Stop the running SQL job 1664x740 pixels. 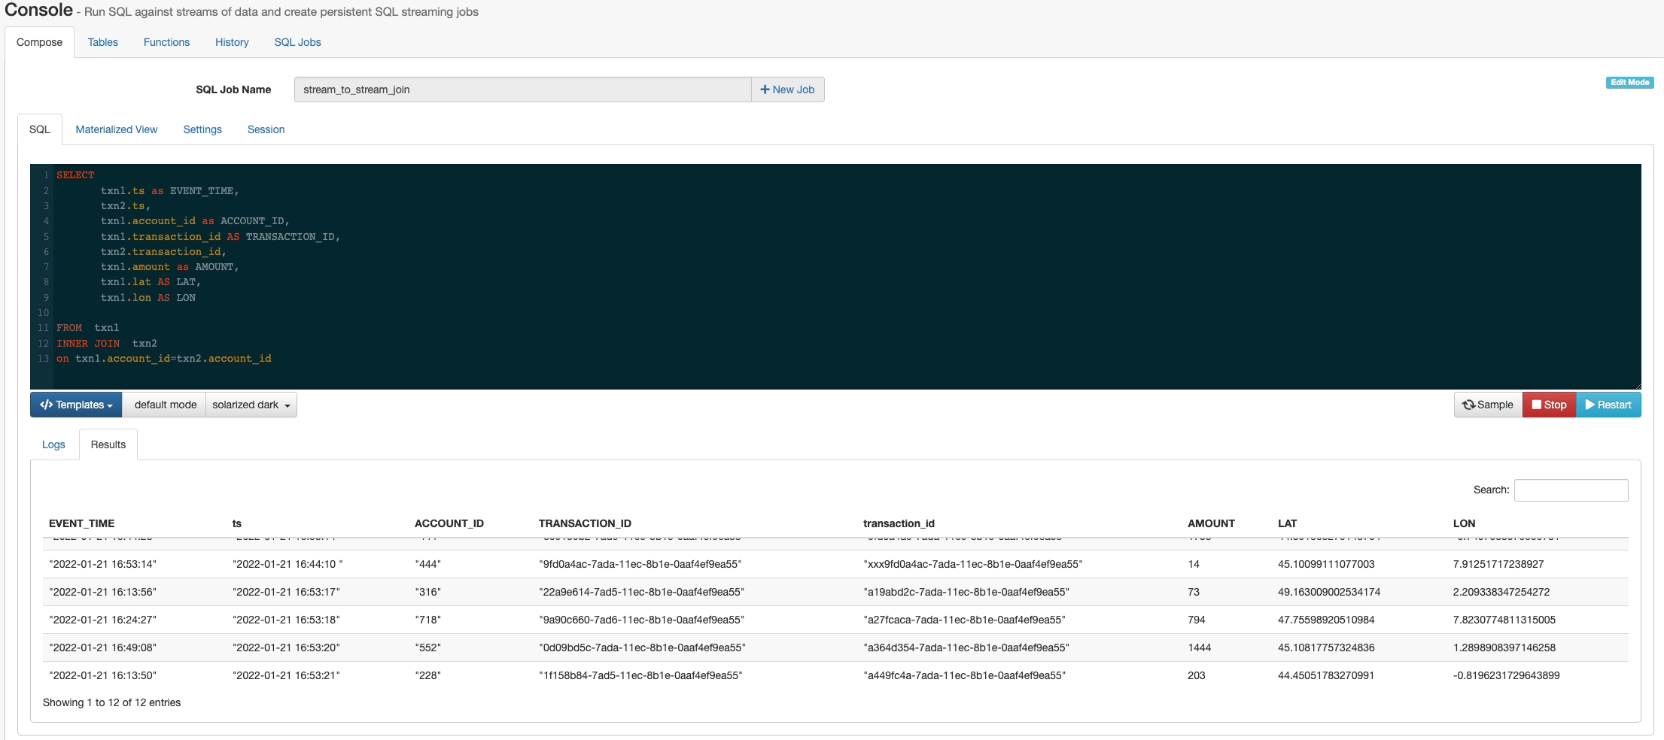1549,405
